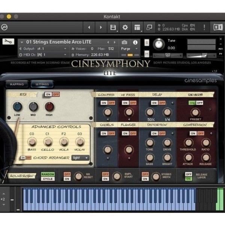Open Kontakt options gear
The image size is (225, 225).
coord(125,27)
